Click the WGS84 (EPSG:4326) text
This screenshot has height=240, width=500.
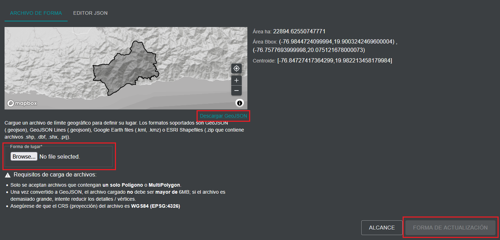[x=156, y=206]
